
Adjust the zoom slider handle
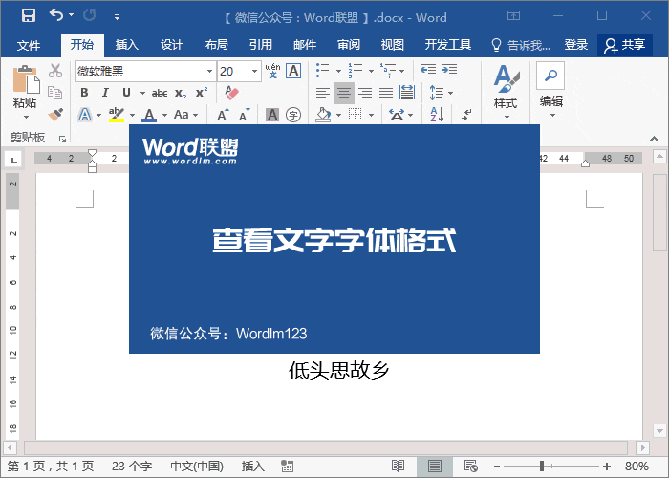[x=542, y=467]
